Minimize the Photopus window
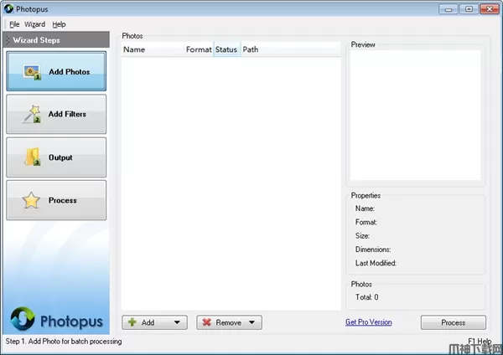 449,9
